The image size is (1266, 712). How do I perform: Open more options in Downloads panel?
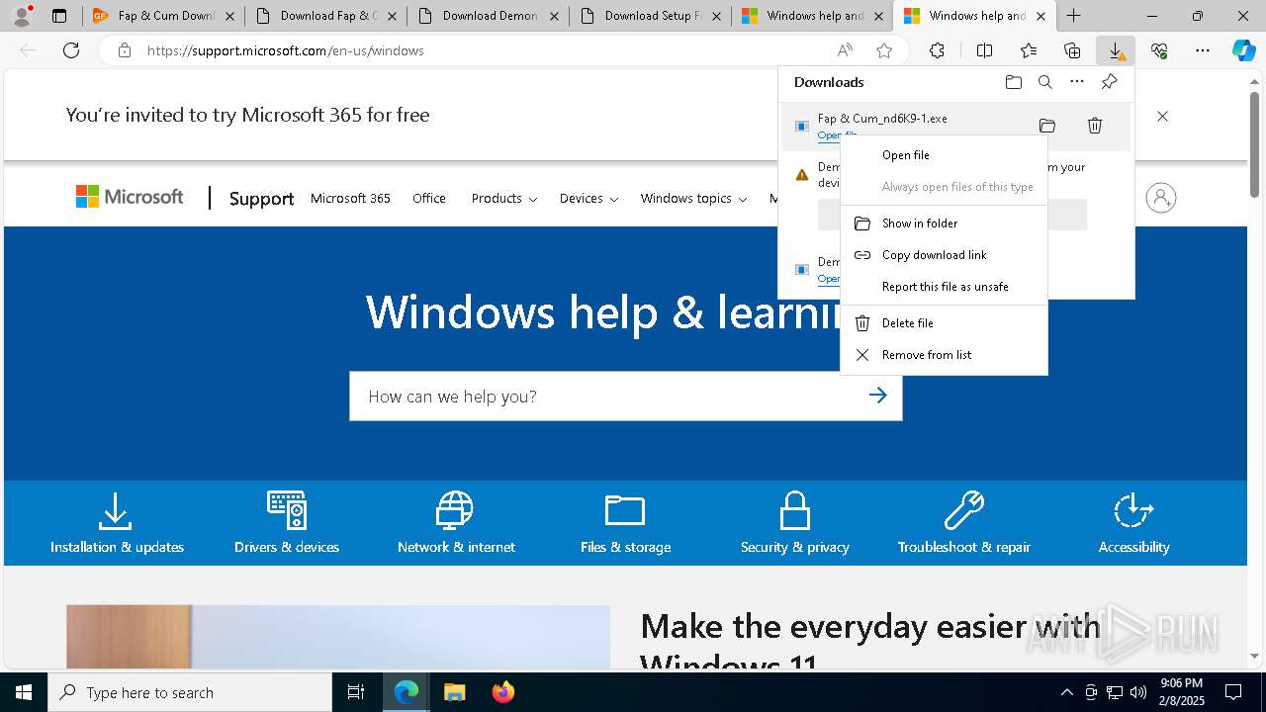[1076, 82]
